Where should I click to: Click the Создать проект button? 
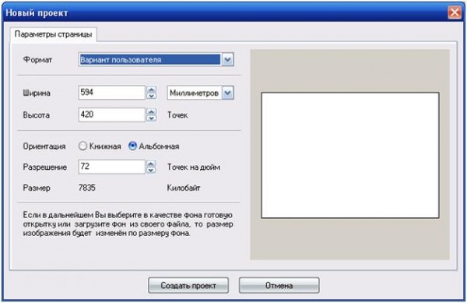pos(188,285)
